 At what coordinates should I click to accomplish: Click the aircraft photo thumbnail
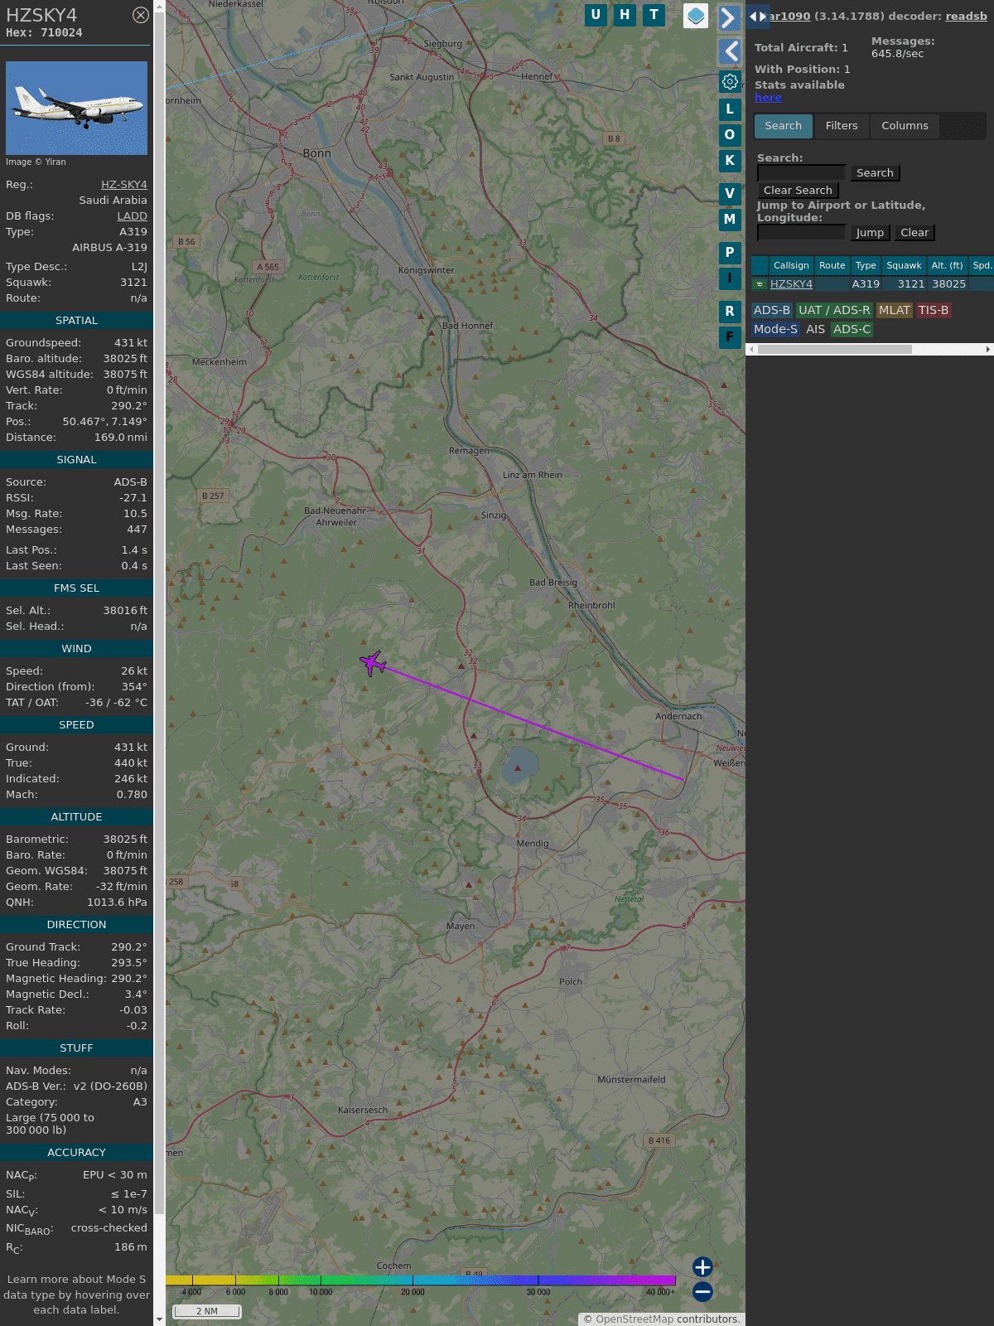(x=76, y=108)
